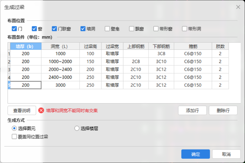Click the 过梁宽 cell 取墙厚 in row 1
Screen dimensions: 245x163
pyautogui.click(x=112, y=54)
